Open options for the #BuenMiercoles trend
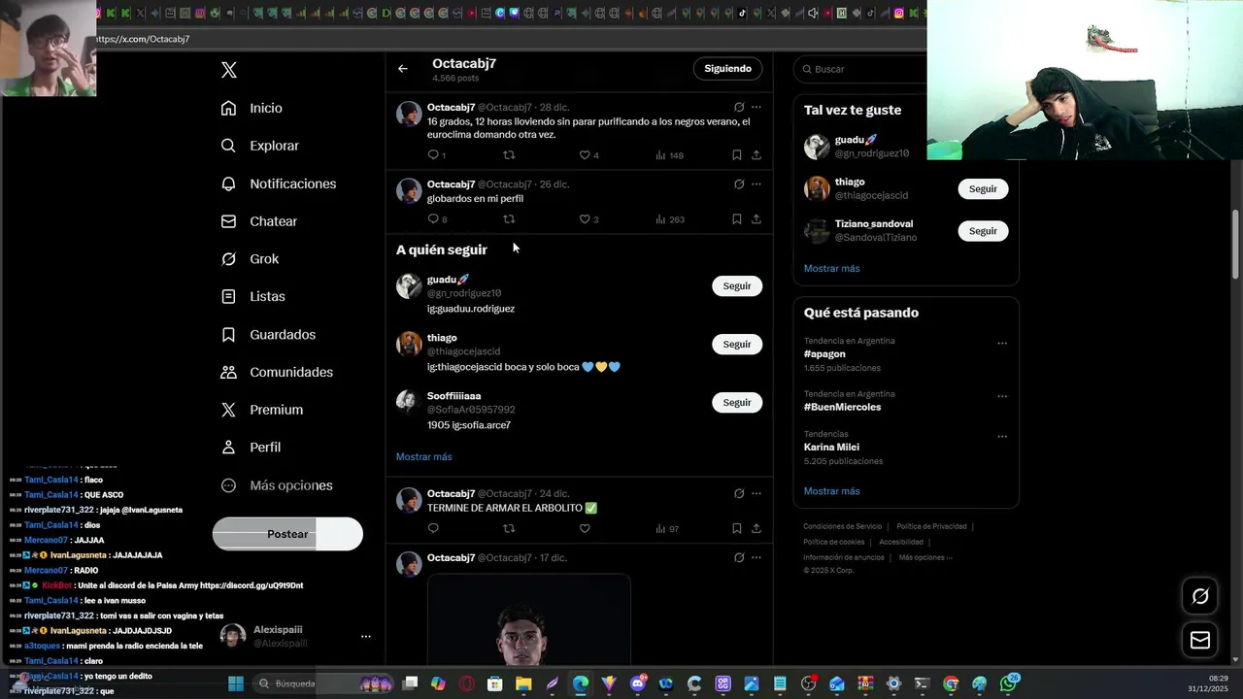This screenshot has width=1243, height=699. [1002, 396]
